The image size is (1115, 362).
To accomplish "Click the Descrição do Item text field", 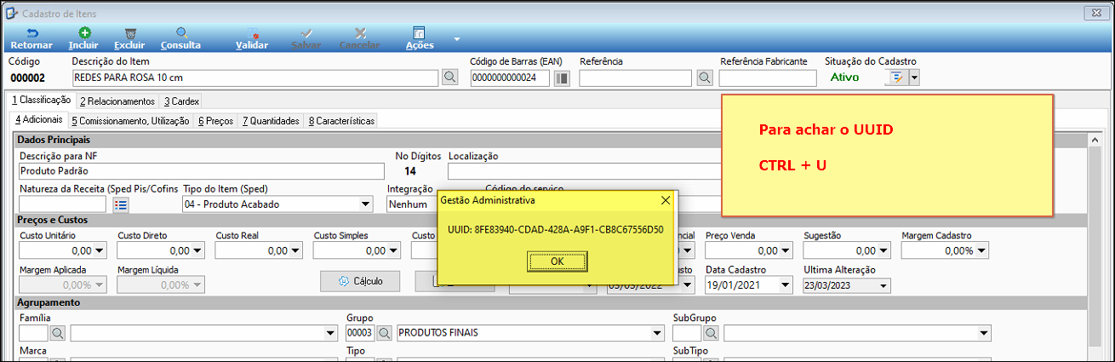I will point(255,78).
